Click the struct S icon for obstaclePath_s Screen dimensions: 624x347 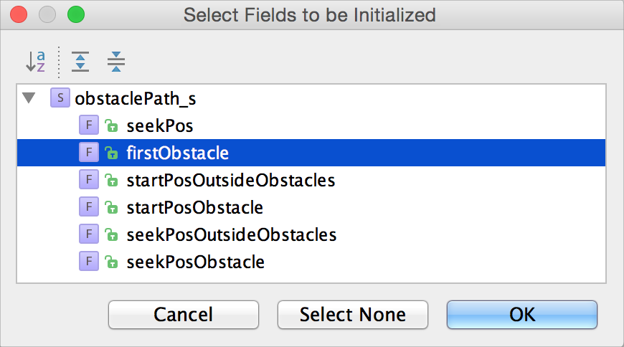[60, 98]
